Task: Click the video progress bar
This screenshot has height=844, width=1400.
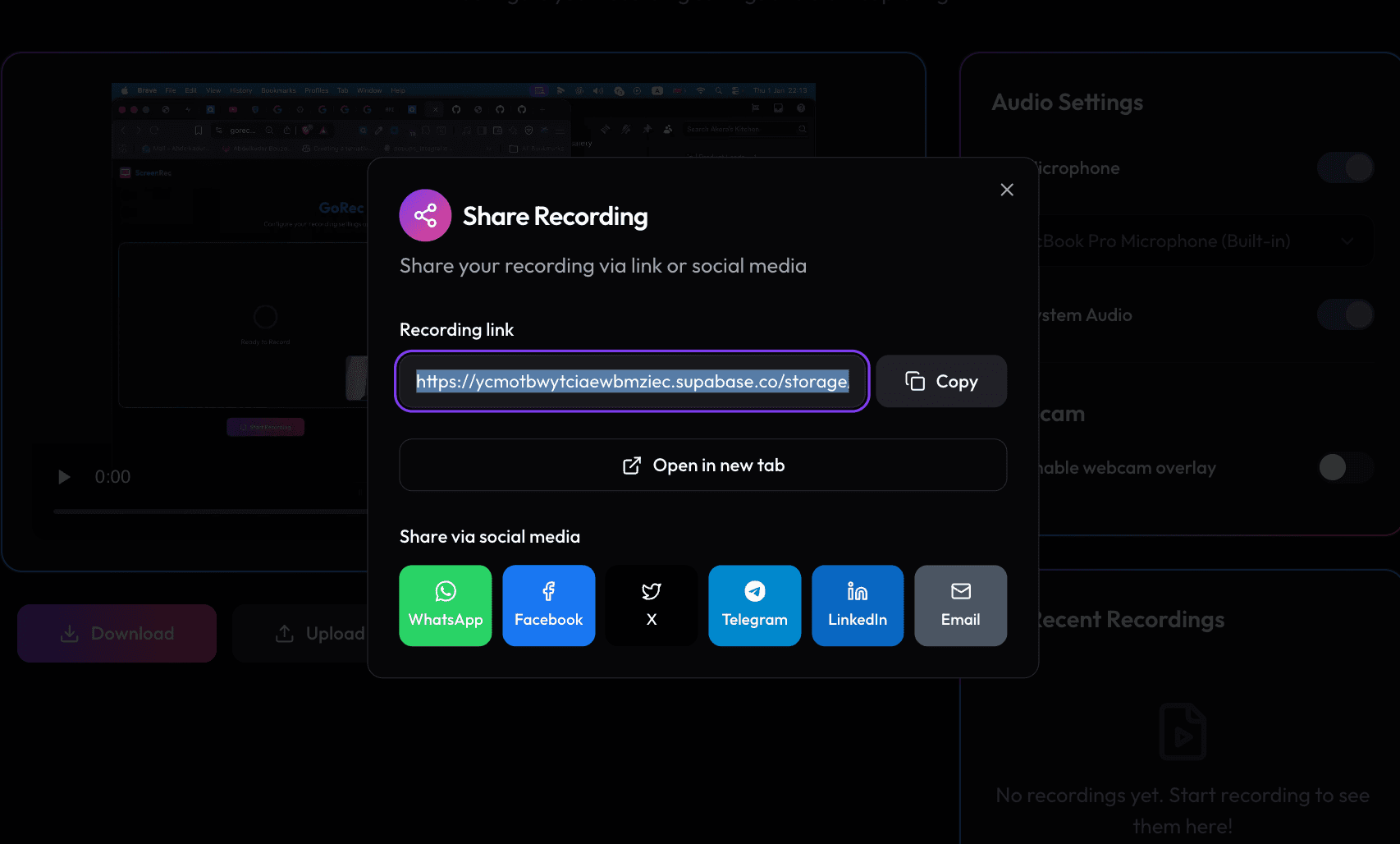Action: tap(210, 511)
